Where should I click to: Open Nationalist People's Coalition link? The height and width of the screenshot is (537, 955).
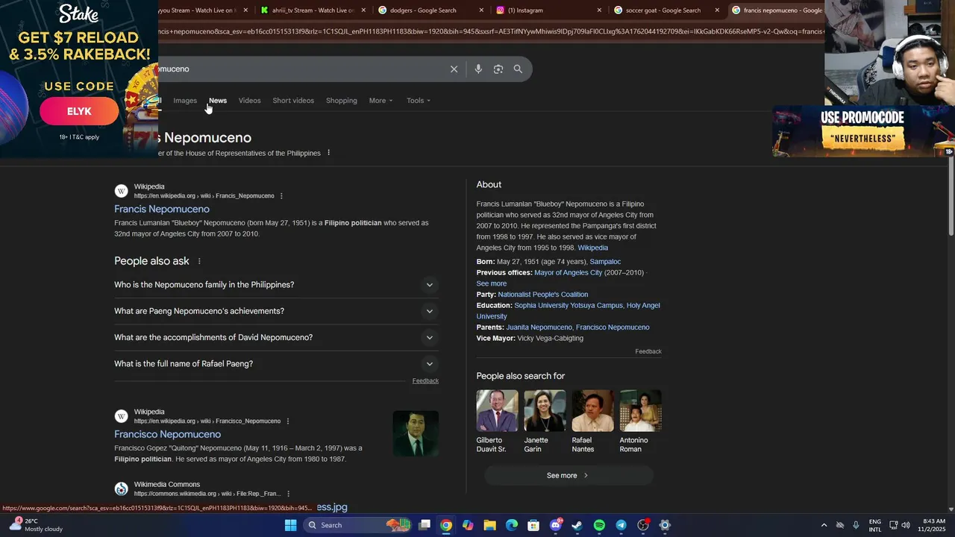click(x=542, y=295)
